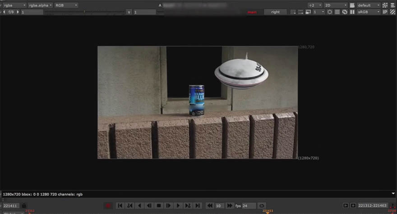Image resolution: width=397 pixels, height=214 pixels.
Task: Open the sRGB viewer process dropdown
Action: click(369, 12)
